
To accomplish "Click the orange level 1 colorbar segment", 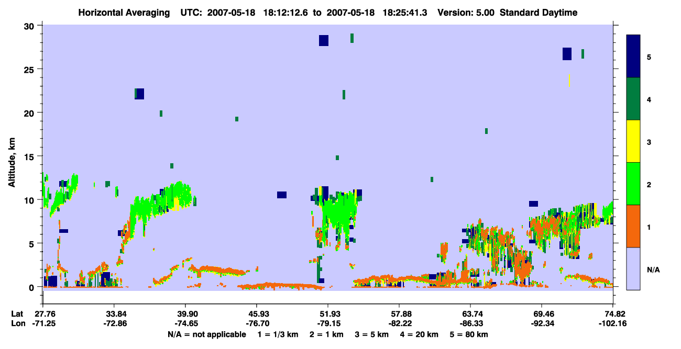I will click(x=633, y=226).
